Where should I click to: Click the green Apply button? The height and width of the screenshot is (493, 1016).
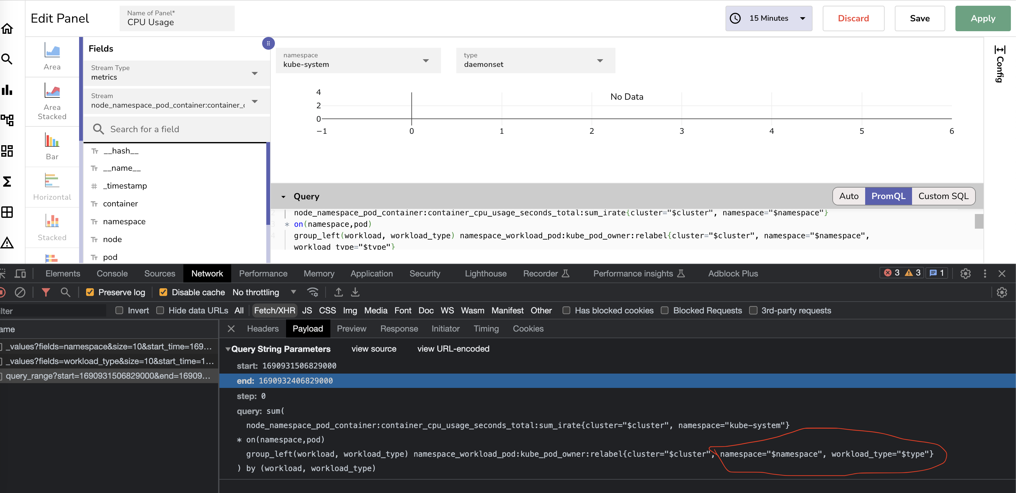click(x=983, y=18)
